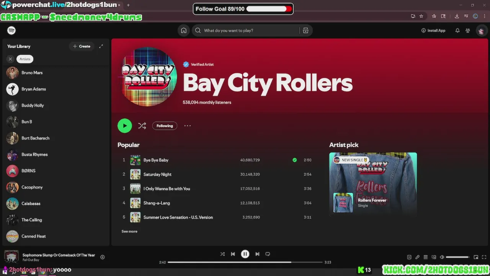This screenshot has height=276, width=490.
Task: Enter full screen player mode
Action: tap(484, 257)
